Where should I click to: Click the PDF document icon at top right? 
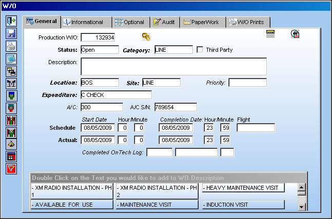point(295,34)
